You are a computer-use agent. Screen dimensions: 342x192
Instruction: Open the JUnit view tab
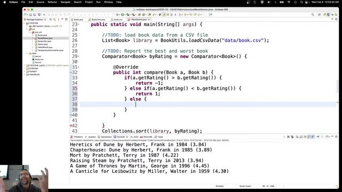[134, 137]
